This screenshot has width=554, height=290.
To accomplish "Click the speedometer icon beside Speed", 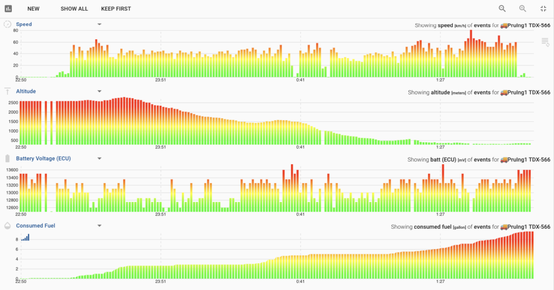I will click(x=8, y=24).
